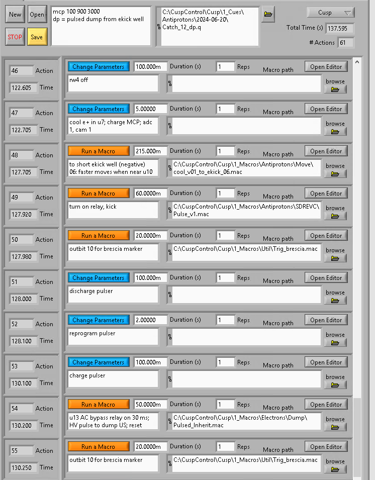Viewport: 375px width, 480px height.
Task: Browse macro folder for action 55
Action: 335,469
